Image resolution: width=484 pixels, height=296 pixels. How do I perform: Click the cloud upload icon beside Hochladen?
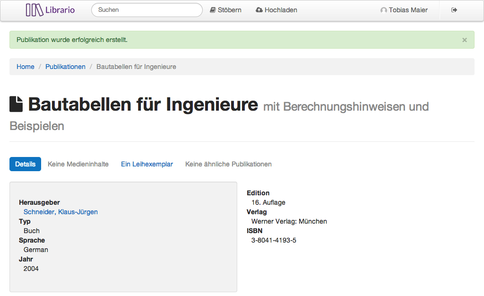click(260, 9)
